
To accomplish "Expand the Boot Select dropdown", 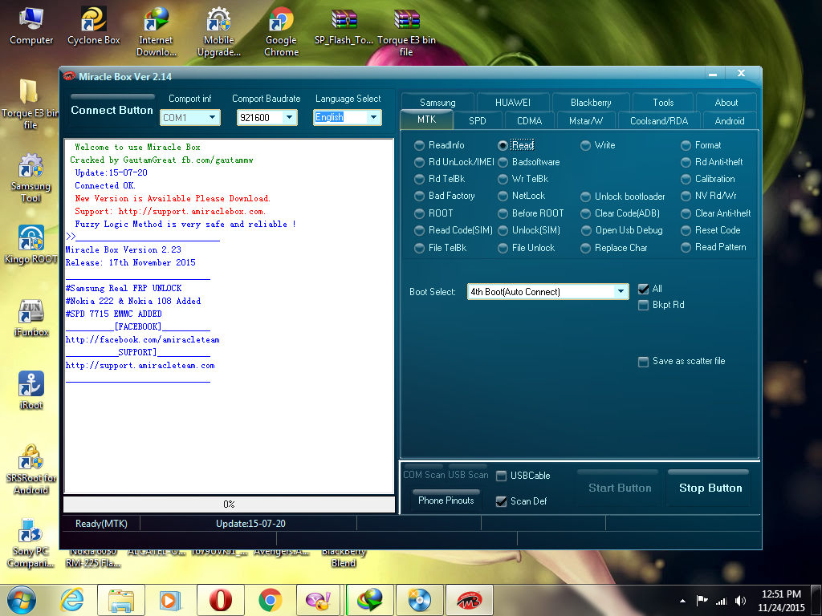I will pos(621,292).
